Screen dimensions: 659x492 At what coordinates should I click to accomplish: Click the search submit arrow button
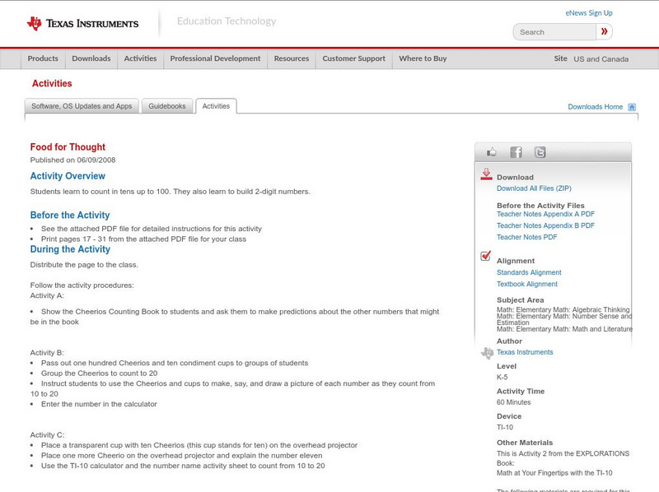click(x=605, y=32)
